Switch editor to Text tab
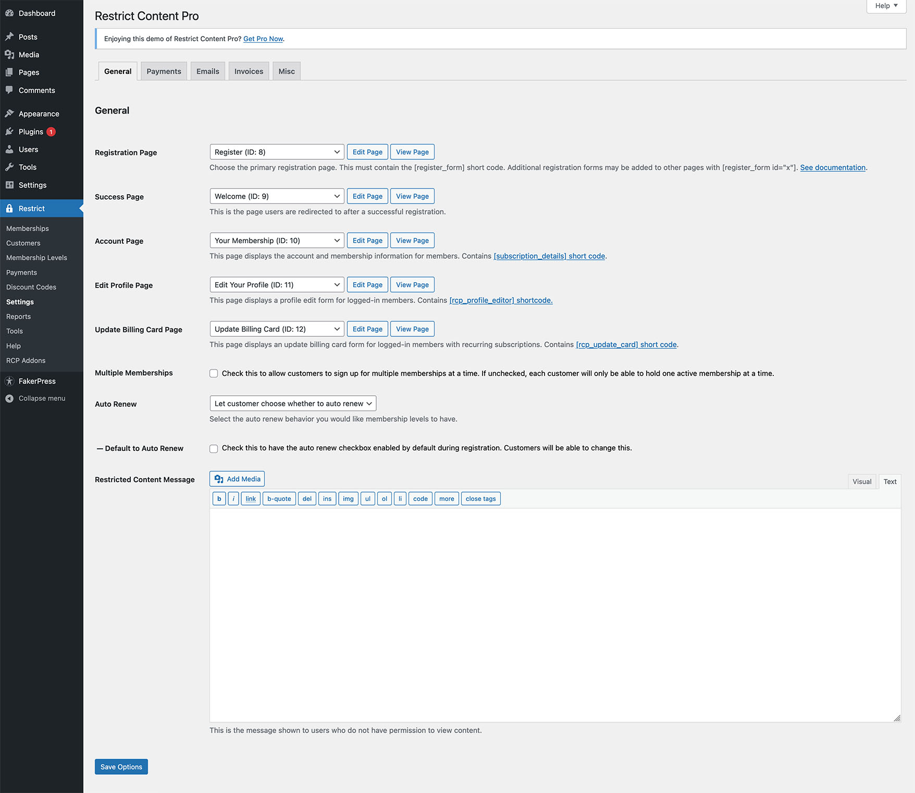The width and height of the screenshot is (915, 793). (890, 482)
